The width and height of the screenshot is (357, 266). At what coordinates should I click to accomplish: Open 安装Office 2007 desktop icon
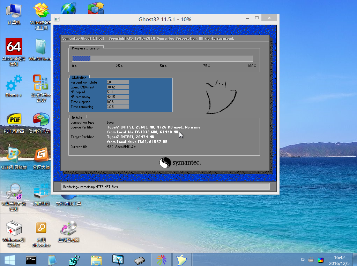[x=41, y=88]
